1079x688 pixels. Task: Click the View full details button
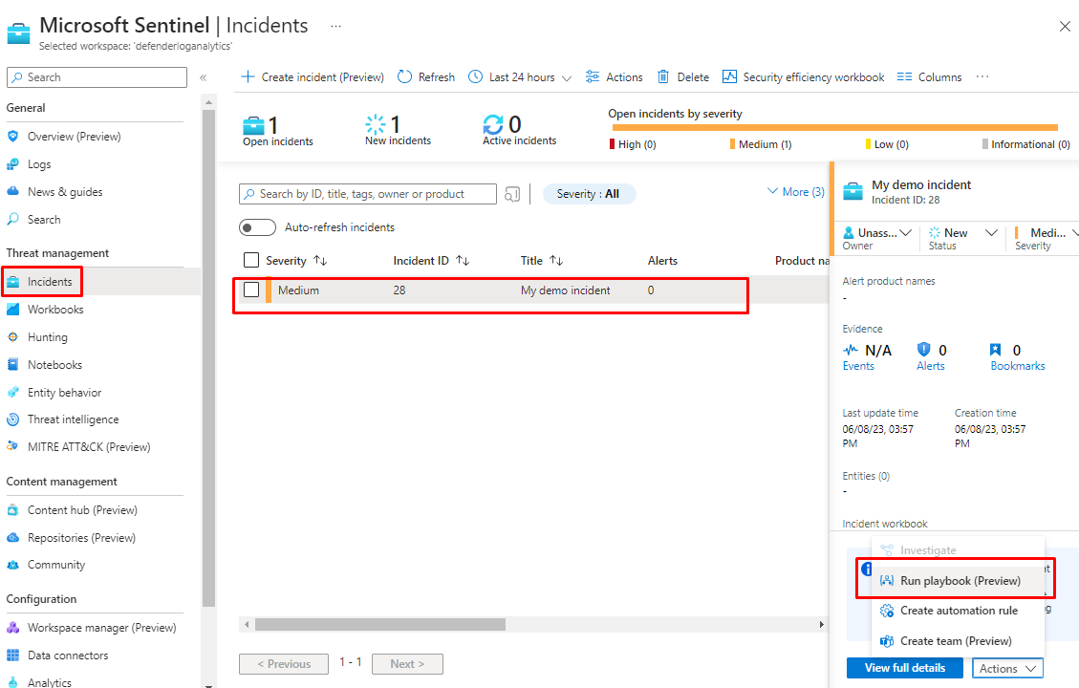pos(904,668)
